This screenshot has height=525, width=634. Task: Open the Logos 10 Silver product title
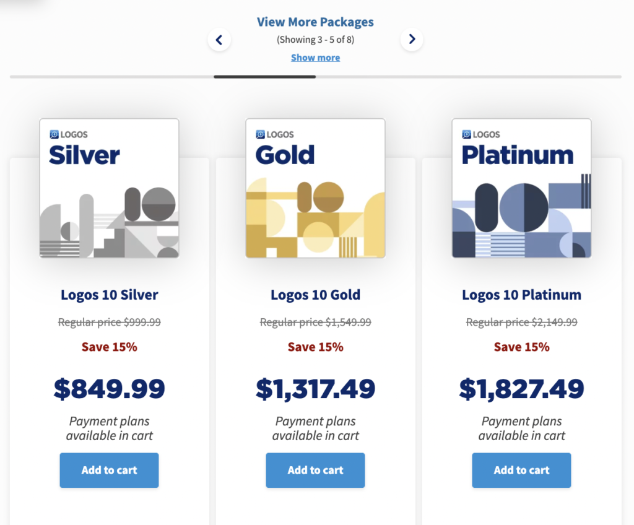coord(109,295)
